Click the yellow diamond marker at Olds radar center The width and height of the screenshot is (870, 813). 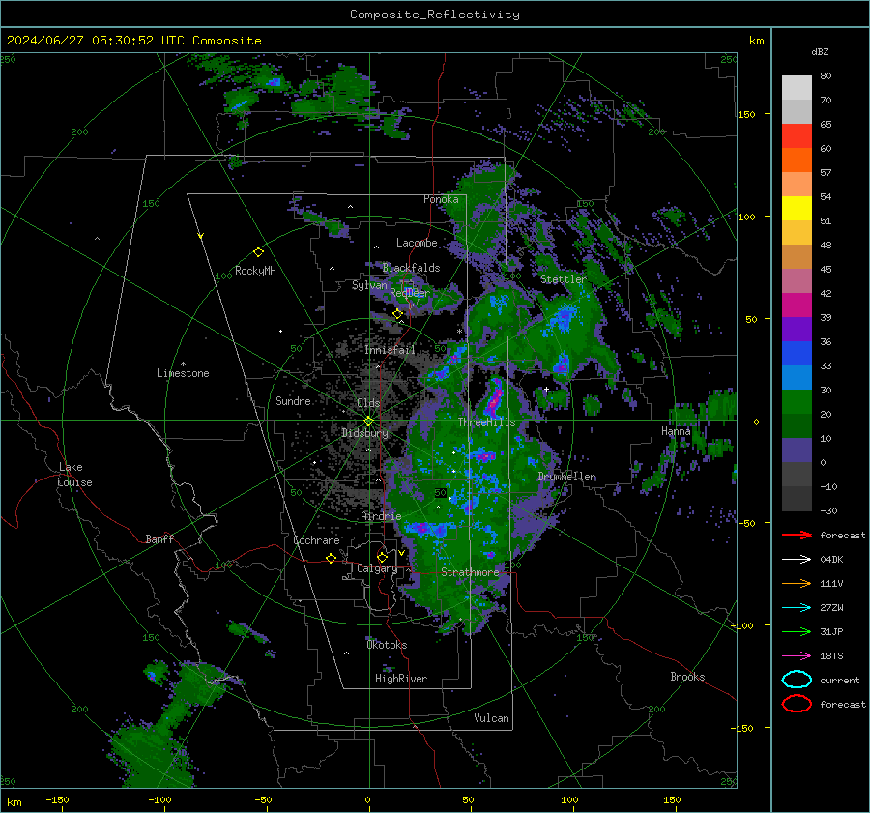point(368,421)
